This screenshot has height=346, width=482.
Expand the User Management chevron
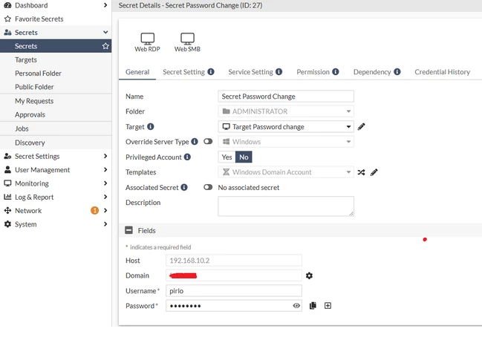105,169
